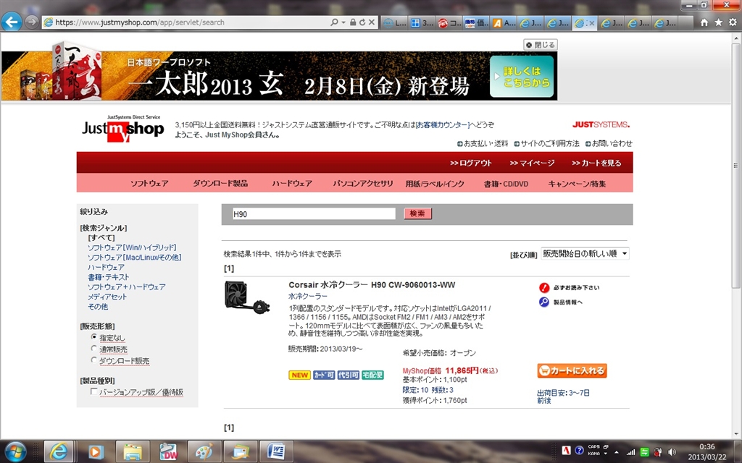Click the 水冷クーラー category link
Viewport: 742px width, 463px height.
click(x=308, y=296)
